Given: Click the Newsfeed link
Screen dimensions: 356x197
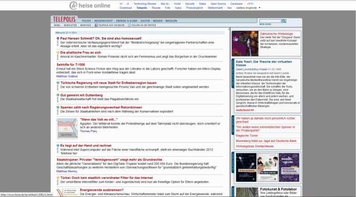Looking at the screenshot, I should point(85,25).
